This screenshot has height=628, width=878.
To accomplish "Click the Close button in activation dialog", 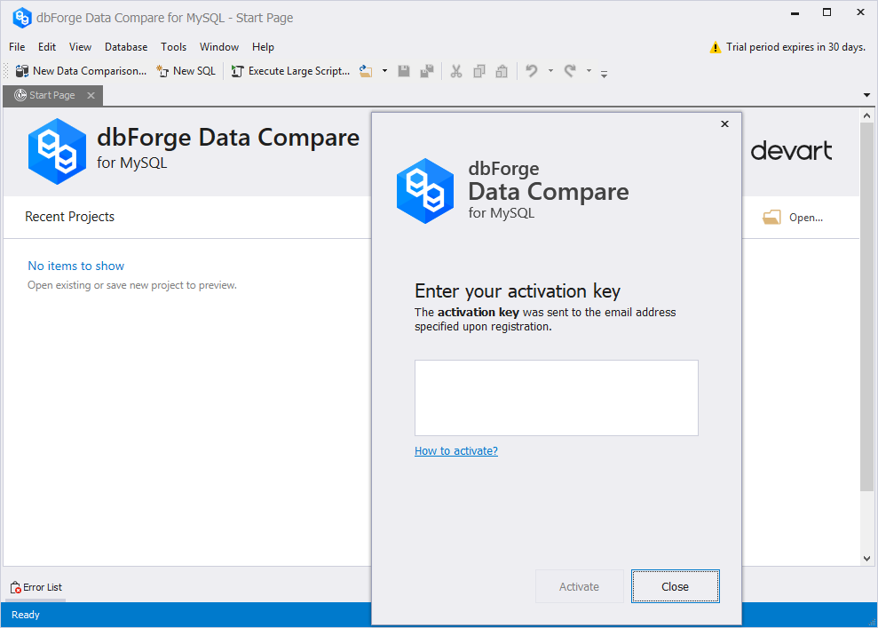I will [x=676, y=586].
